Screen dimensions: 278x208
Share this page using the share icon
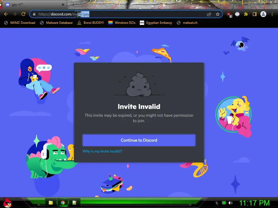coord(209,14)
